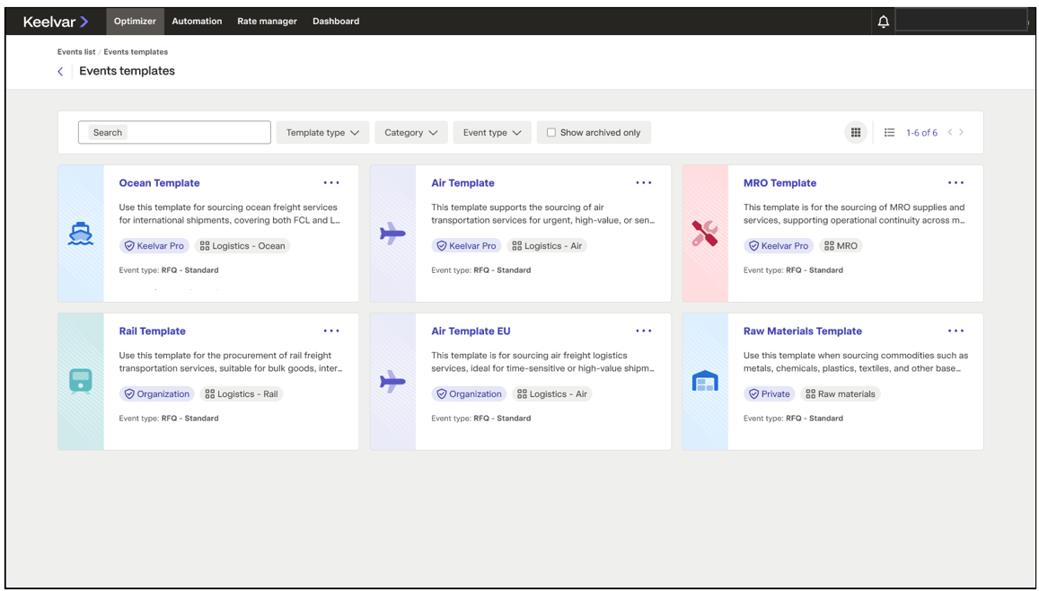The height and width of the screenshot is (591, 1039).
Task: Click the ship icon on Ocean Template
Action: coord(81,234)
